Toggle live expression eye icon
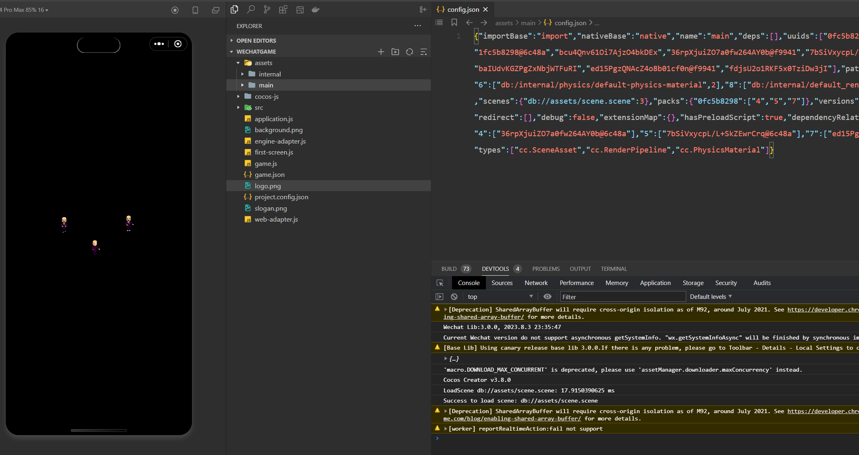This screenshot has height=455, width=859. pos(547,297)
